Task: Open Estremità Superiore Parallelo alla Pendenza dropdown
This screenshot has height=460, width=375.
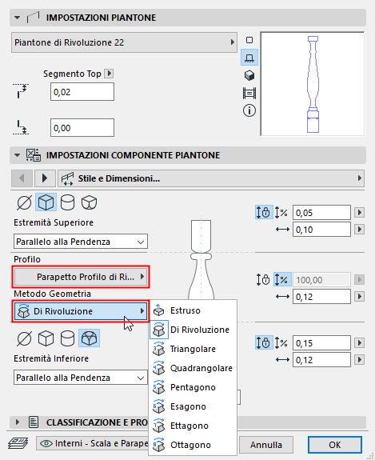Action: tap(81, 242)
